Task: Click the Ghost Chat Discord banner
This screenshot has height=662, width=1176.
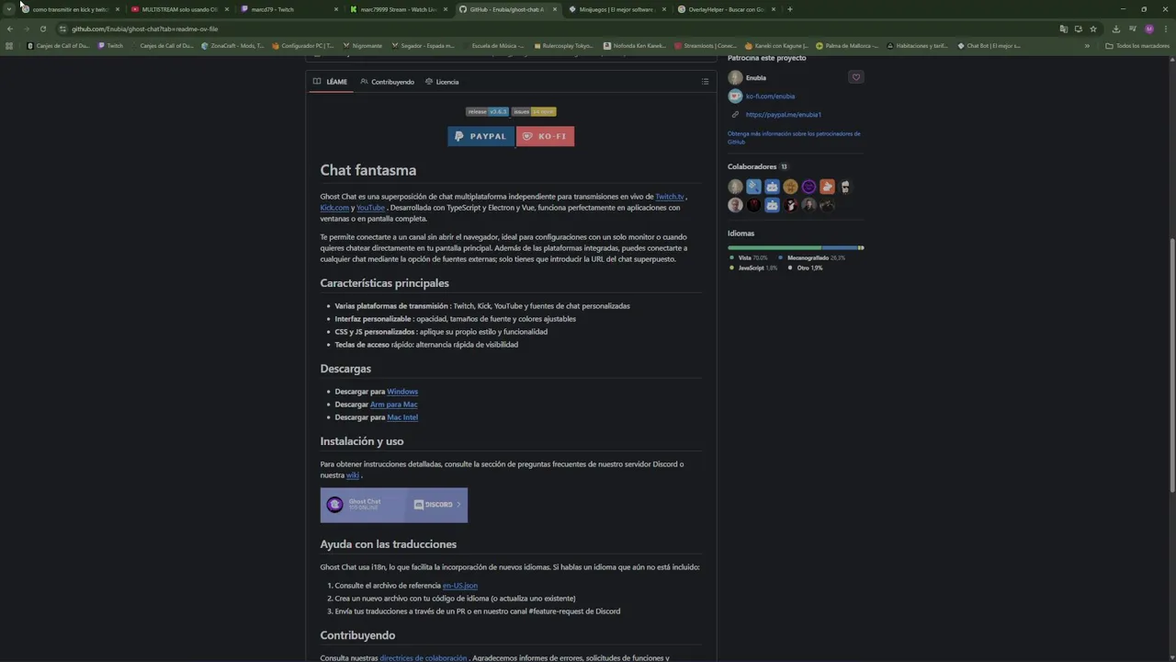Action: [393, 505]
